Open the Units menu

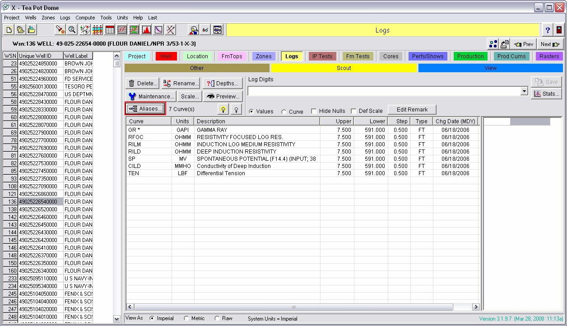[122, 18]
